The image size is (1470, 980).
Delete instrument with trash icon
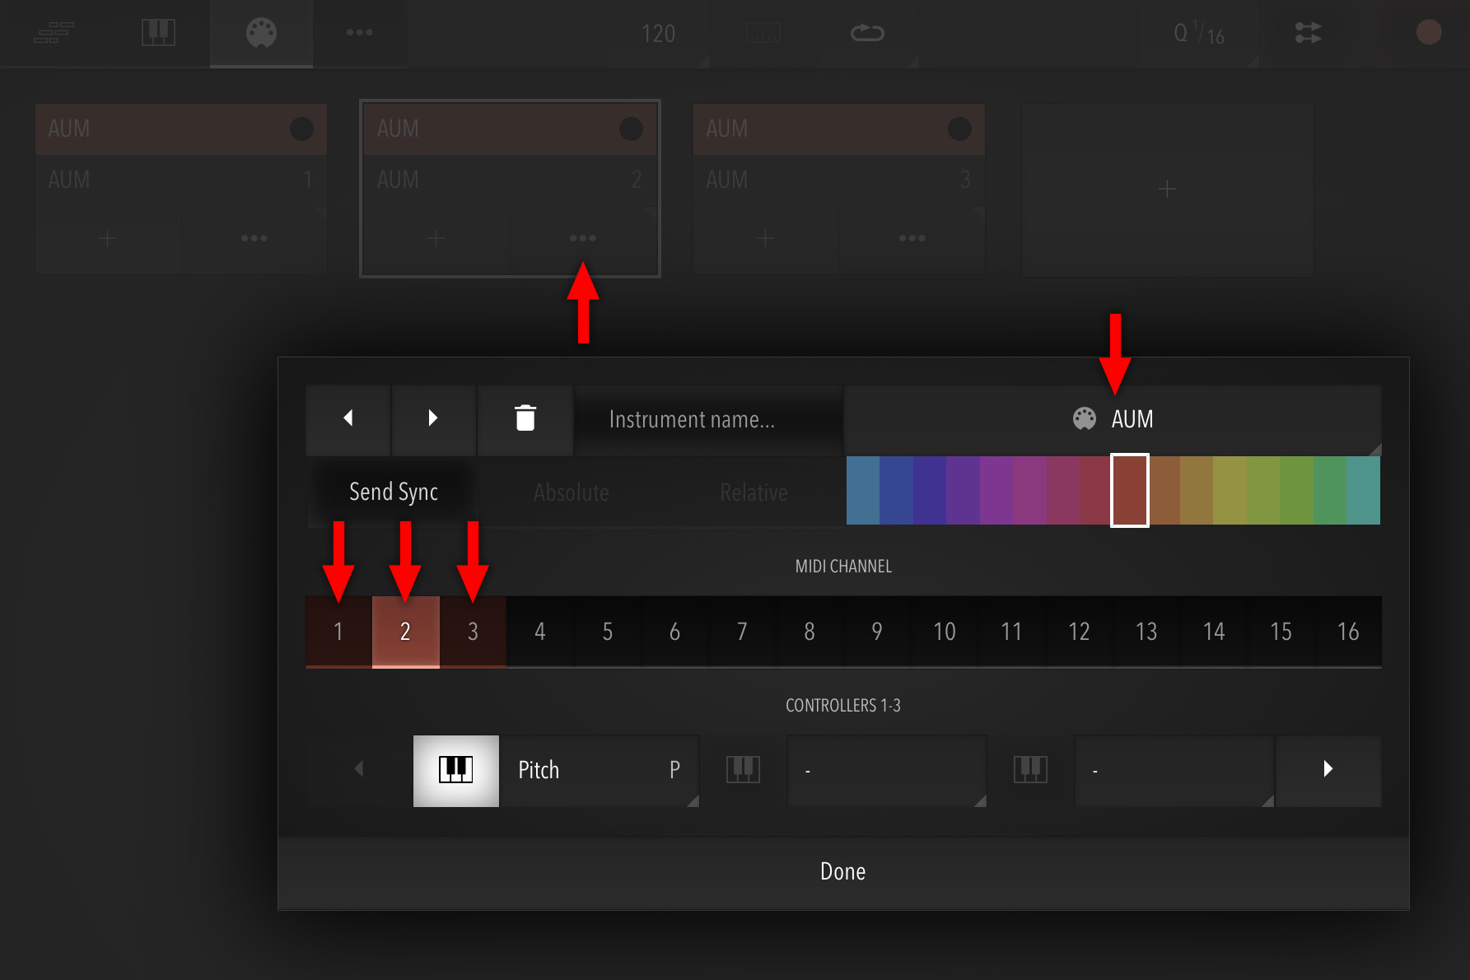pos(525,418)
